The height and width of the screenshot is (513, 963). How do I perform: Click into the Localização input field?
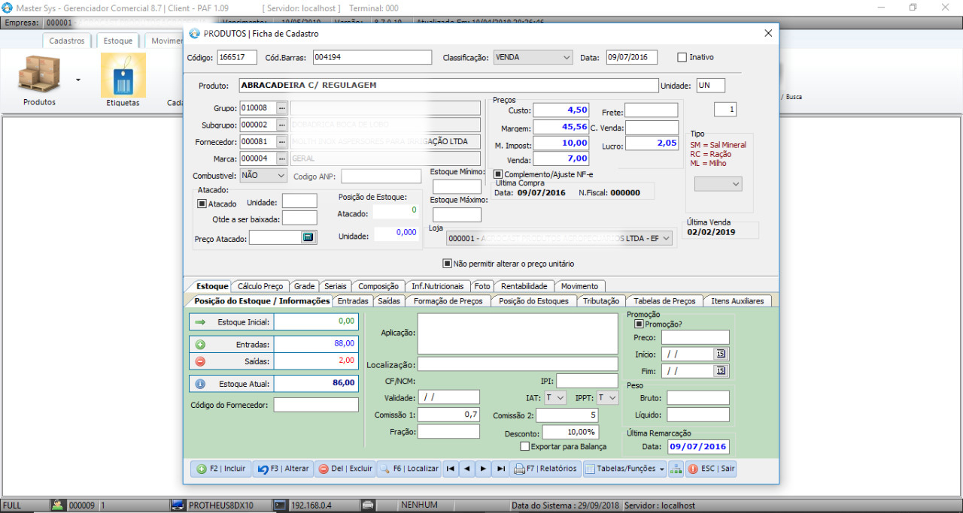518,364
